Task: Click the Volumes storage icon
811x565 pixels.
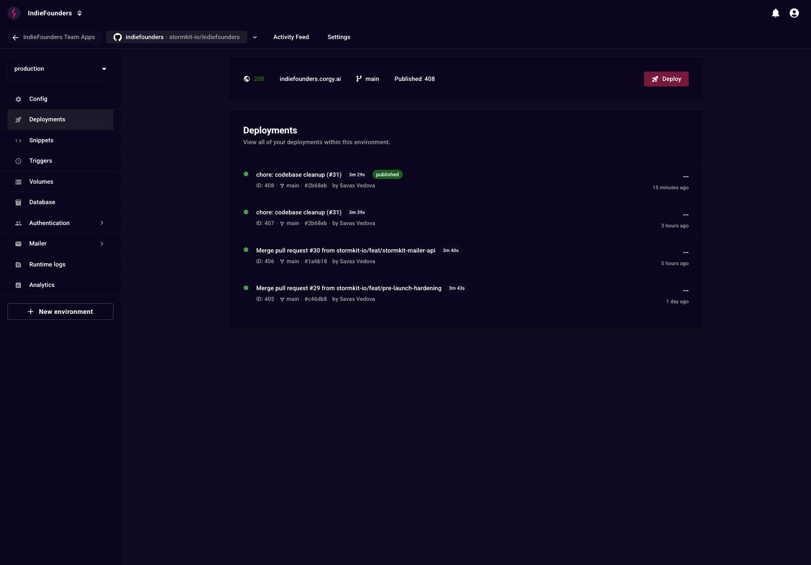Action: (19, 182)
